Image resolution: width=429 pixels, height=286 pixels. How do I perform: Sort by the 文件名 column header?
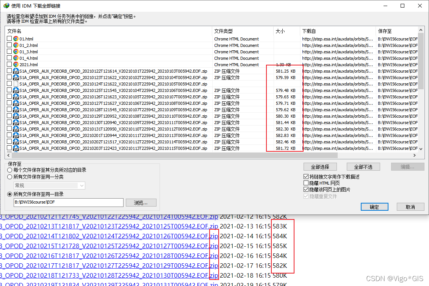tap(108, 31)
